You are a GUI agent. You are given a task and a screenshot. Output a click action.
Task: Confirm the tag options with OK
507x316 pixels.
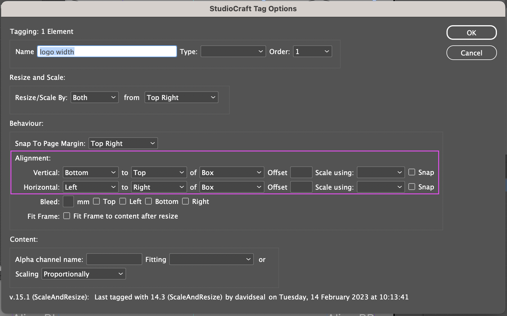click(471, 33)
